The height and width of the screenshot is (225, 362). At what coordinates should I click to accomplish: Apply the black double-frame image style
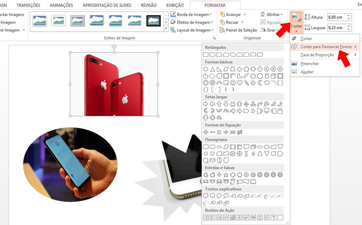153,21
